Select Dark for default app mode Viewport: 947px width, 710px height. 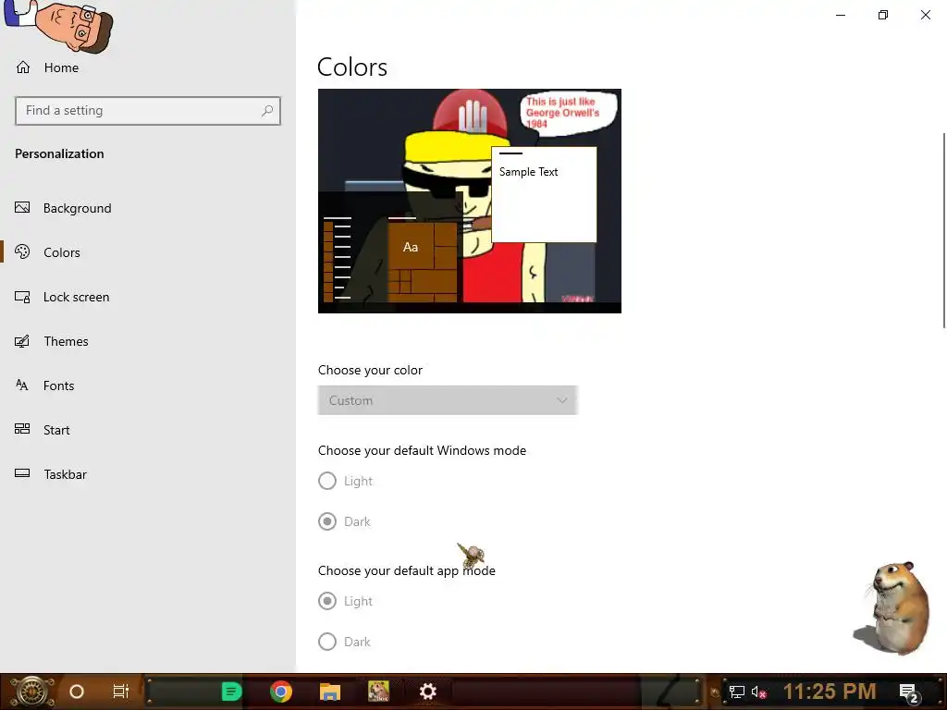point(327,642)
